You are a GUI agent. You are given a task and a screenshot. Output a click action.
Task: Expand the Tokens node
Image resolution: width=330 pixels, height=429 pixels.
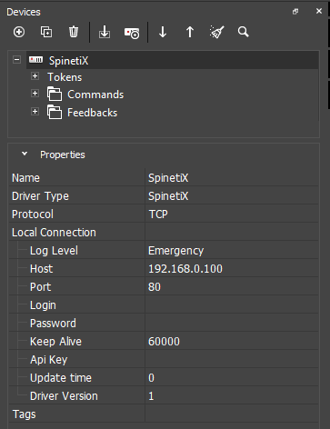click(x=35, y=76)
